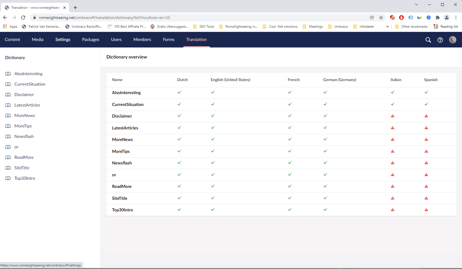
Task: Bookmark this page with the star icon
Action: [x=381, y=18]
